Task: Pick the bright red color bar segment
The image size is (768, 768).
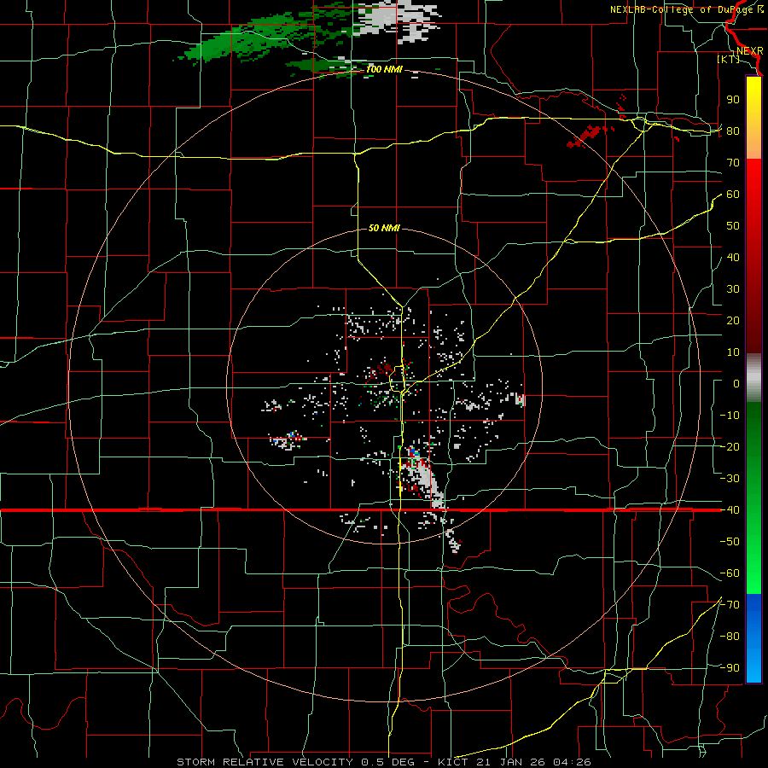Action: [x=753, y=177]
